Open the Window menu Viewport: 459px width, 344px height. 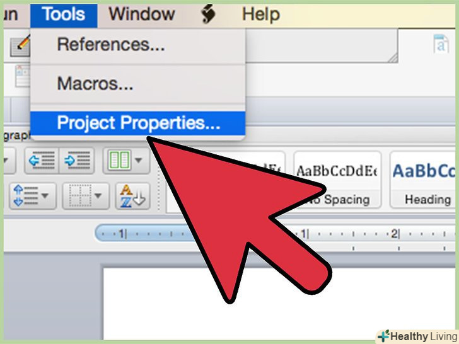(142, 14)
